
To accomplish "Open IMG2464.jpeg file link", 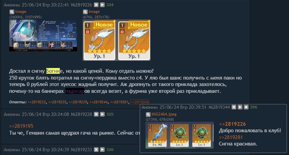I will click(x=164, y=114).
